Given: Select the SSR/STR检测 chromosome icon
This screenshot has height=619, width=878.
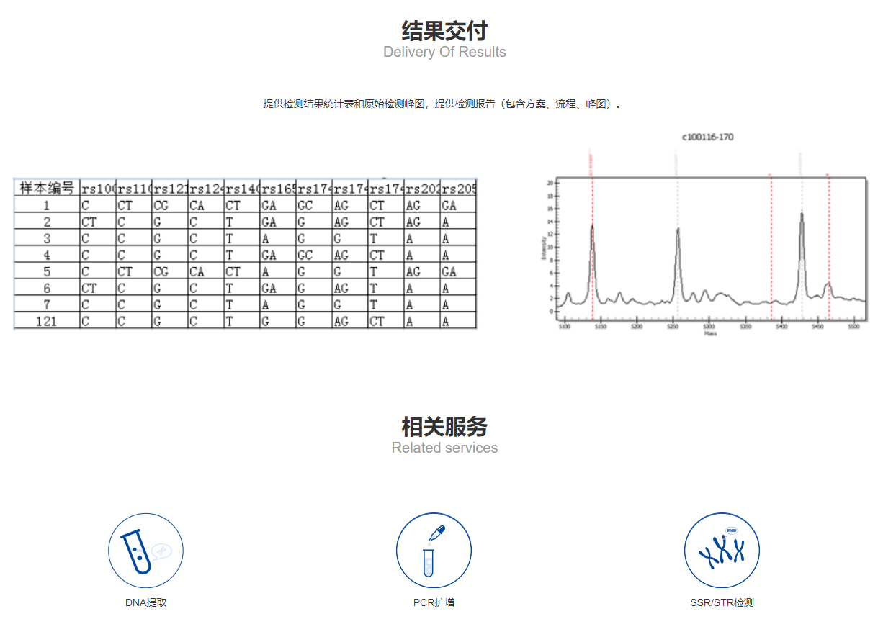Looking at the screenshot, I should (x=722, y=551).
